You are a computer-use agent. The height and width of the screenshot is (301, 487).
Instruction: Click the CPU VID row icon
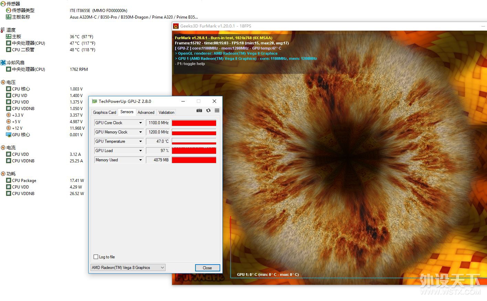pos(9,95)
